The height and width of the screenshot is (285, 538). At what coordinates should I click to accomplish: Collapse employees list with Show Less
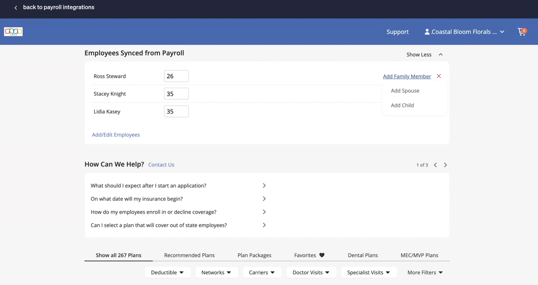pos(425,54)
